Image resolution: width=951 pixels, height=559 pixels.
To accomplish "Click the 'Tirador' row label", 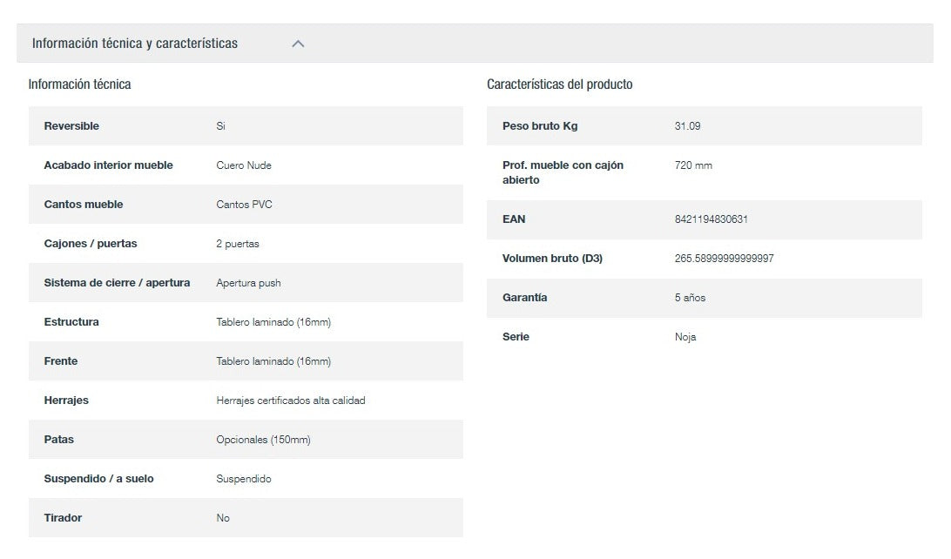I will pyautogui.click(x=63, y=518).
